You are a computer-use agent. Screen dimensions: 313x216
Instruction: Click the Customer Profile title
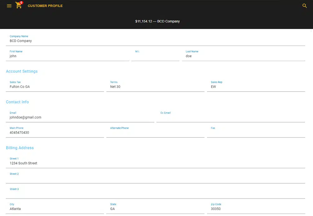pos(45,6)
